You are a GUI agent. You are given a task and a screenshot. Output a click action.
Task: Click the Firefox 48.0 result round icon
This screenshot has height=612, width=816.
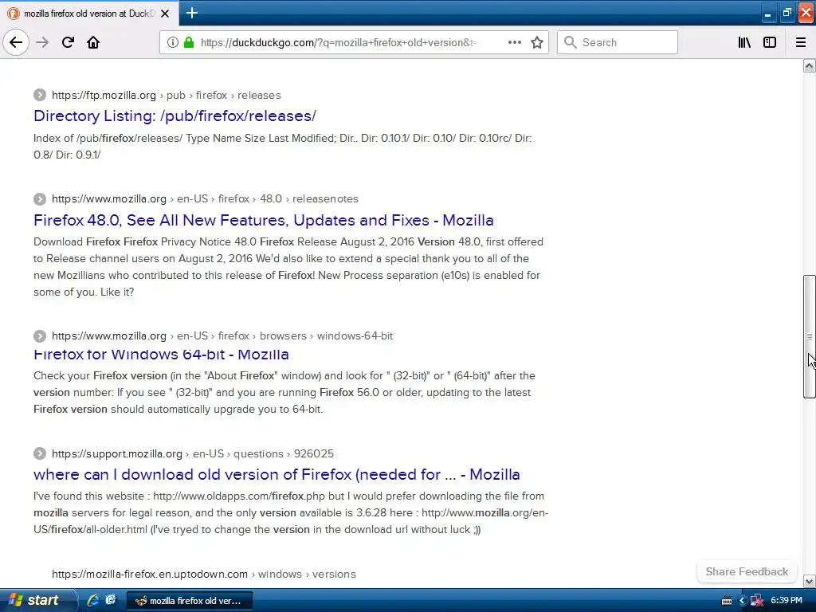[x=40, y=198]
